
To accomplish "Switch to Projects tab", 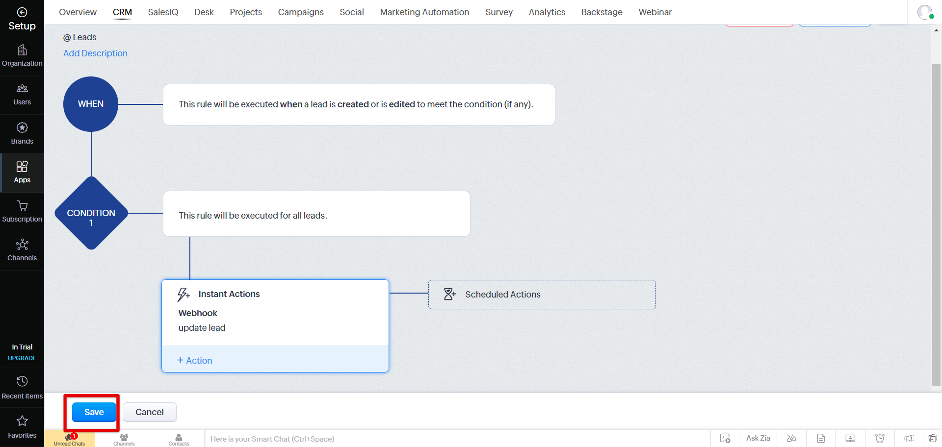I will (x=246, y=12).
